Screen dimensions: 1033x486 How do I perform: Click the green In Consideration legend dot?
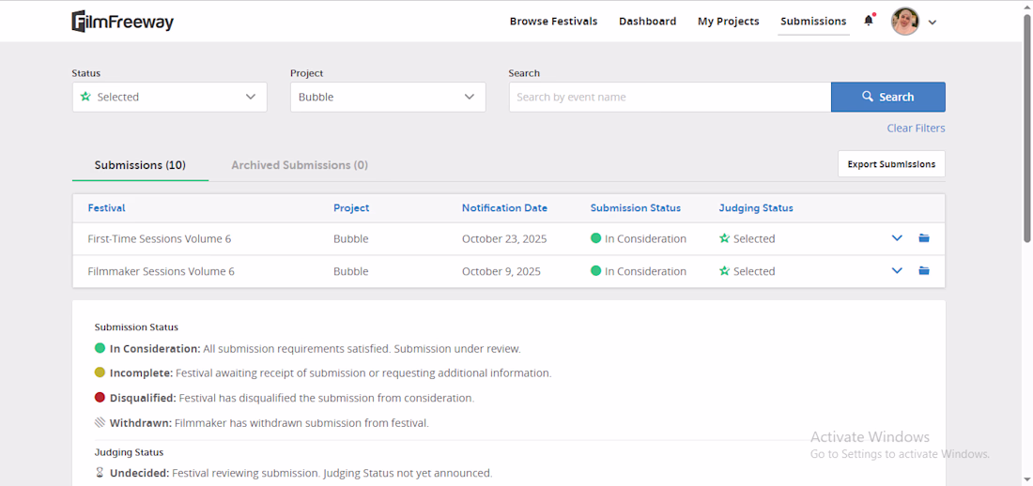(100, 348)
